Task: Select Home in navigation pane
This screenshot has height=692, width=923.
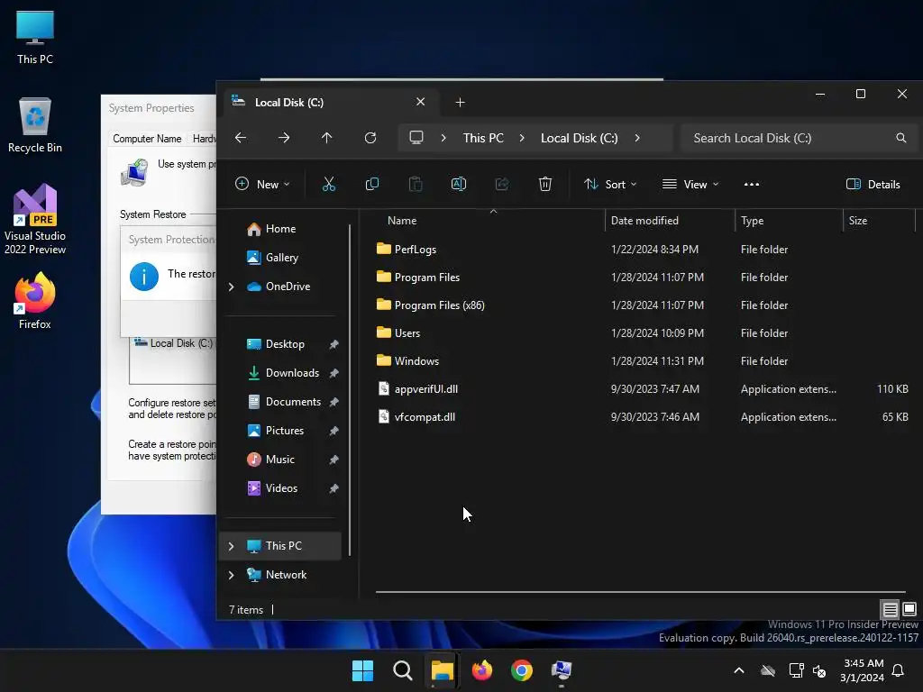Action: coord(280,229)
